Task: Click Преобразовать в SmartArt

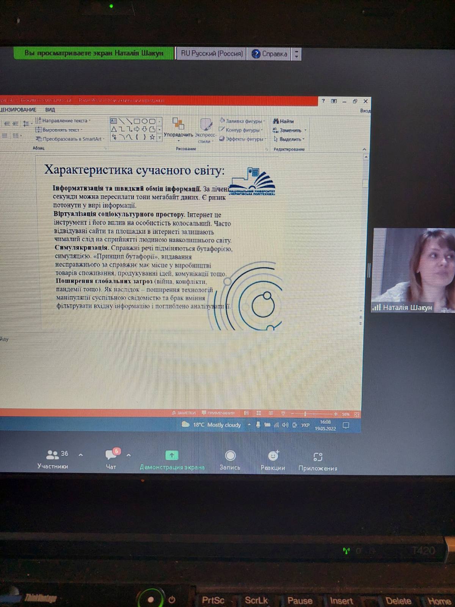Action: pos(70,139)
